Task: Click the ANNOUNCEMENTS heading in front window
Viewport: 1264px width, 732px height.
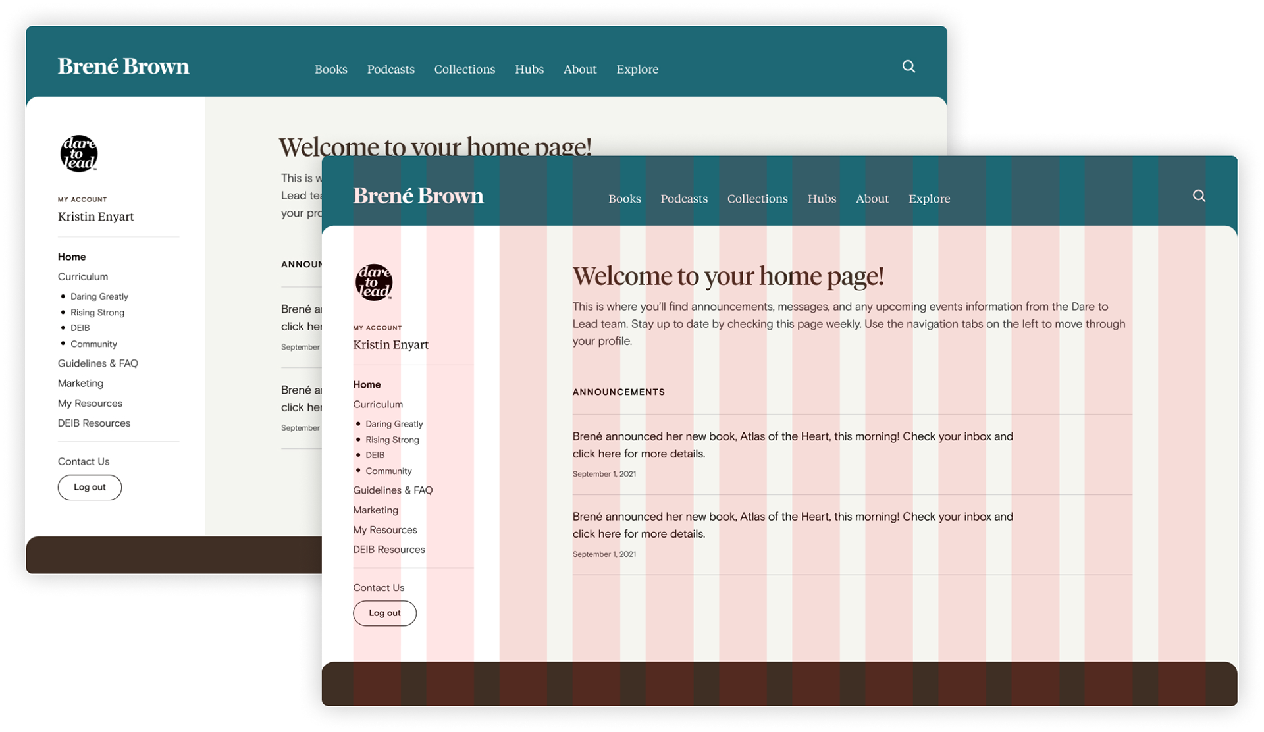Action: coord(619,392)
